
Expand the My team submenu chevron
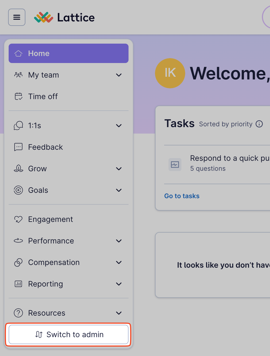(x=119, y=75)
